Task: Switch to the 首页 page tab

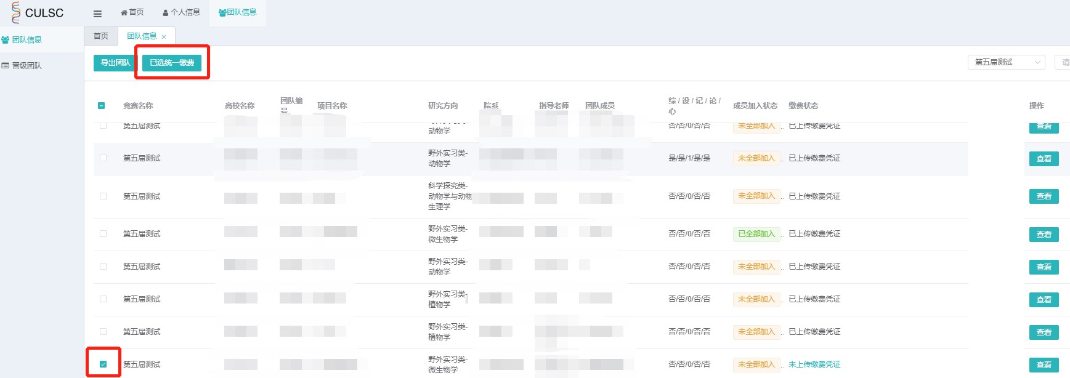Action: click(101, 36)
